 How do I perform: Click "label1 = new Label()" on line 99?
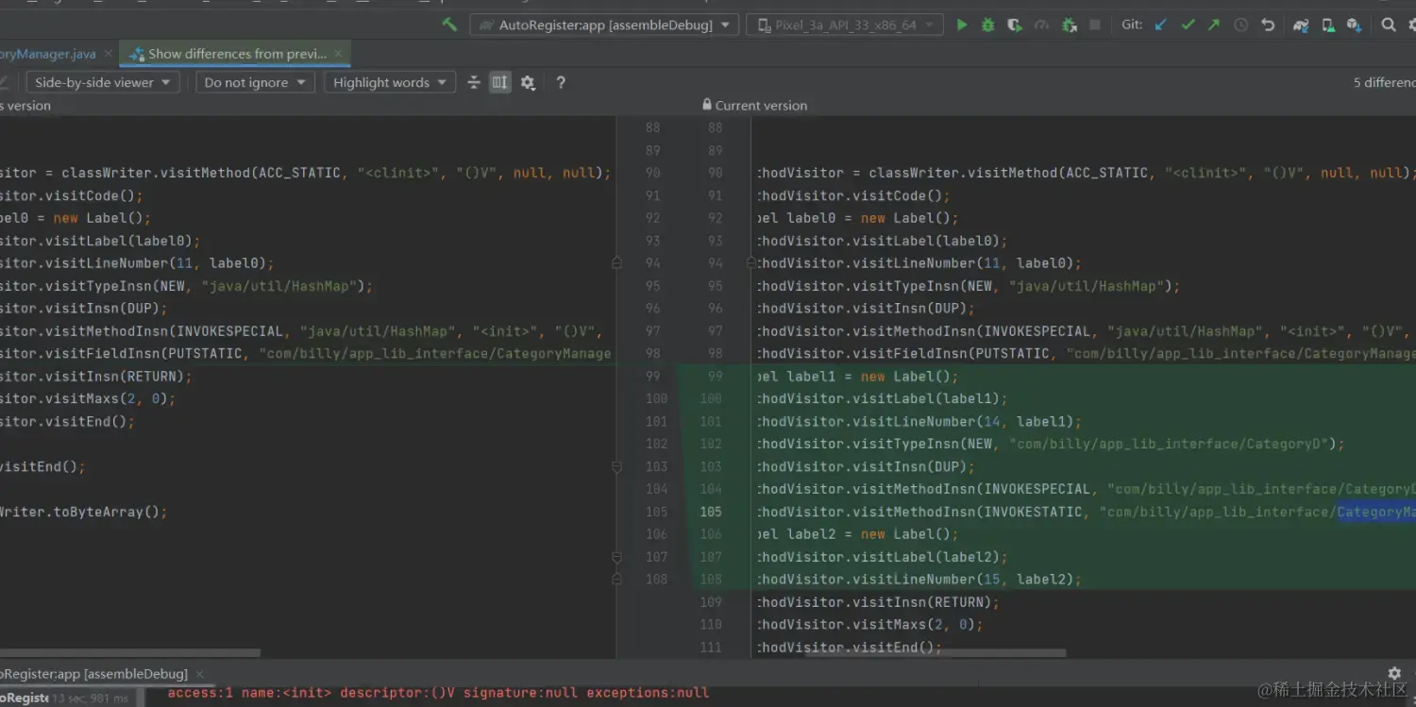(x=872, y=376)
